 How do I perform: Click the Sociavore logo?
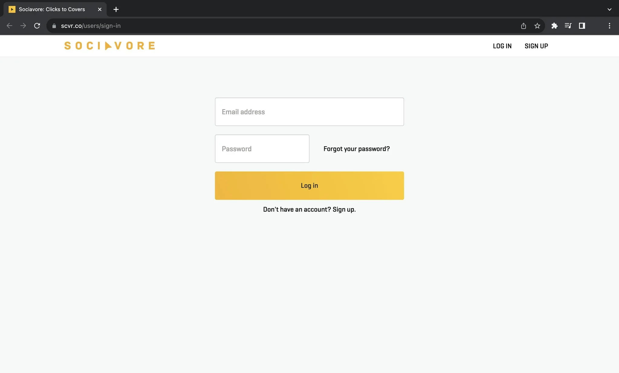tap(110, 46)
